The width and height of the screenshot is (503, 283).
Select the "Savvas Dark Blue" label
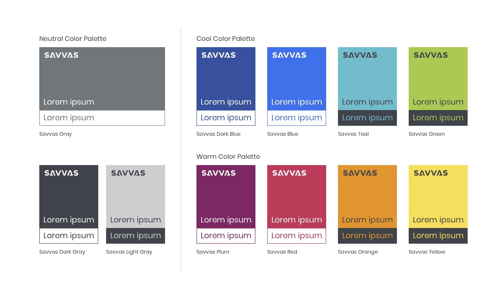tap(218, 134)
